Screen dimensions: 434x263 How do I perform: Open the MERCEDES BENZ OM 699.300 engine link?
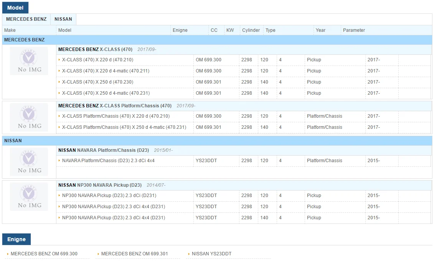click(x=44, y=253)
